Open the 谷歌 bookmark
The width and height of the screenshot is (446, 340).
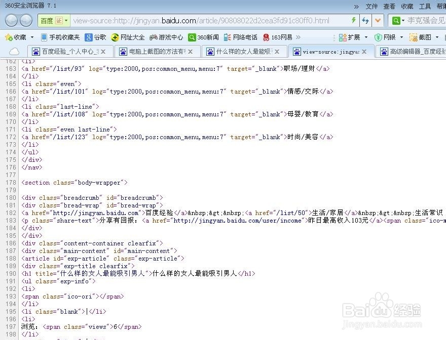pos(96,37)
